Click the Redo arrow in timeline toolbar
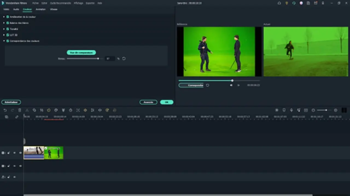Screen dimensions: 350x196 click(12, 110)
